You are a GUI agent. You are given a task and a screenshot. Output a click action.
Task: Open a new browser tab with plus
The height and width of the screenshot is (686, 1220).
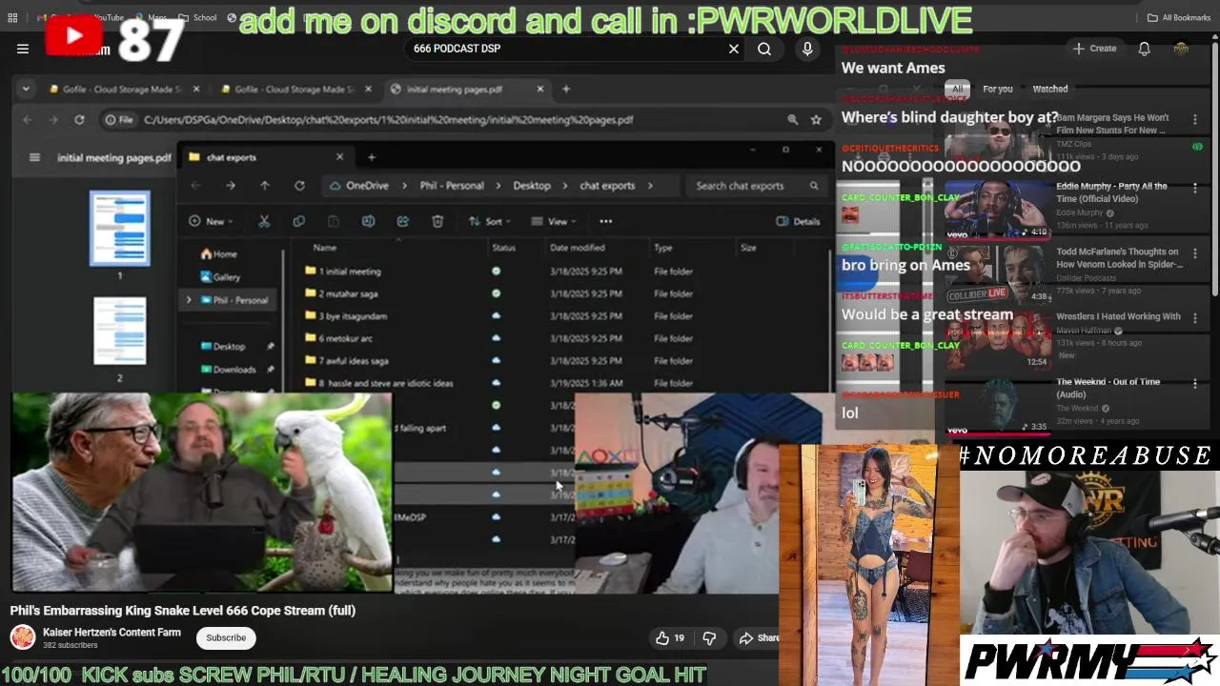click(566, 89)
